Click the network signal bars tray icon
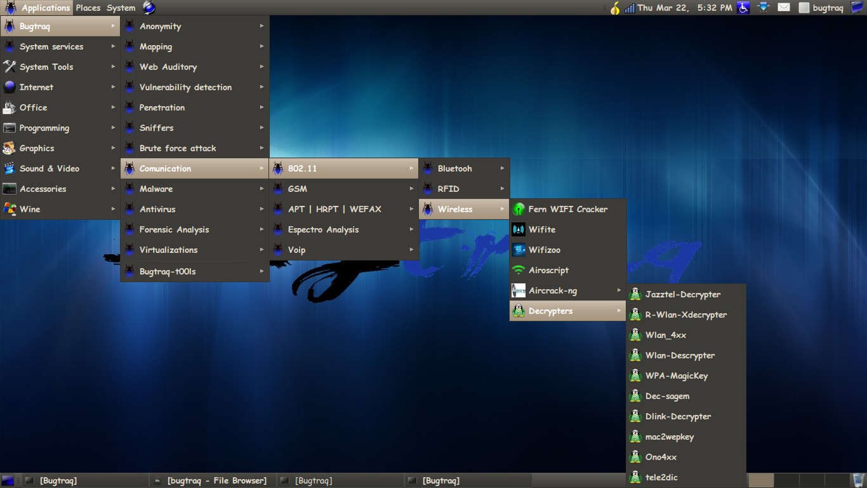Viewport: 867px width, 488px height. tap(630, 8)
